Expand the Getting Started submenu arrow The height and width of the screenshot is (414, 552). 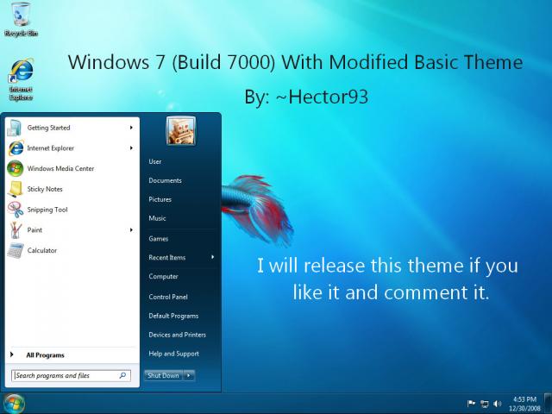pos(131,128)
